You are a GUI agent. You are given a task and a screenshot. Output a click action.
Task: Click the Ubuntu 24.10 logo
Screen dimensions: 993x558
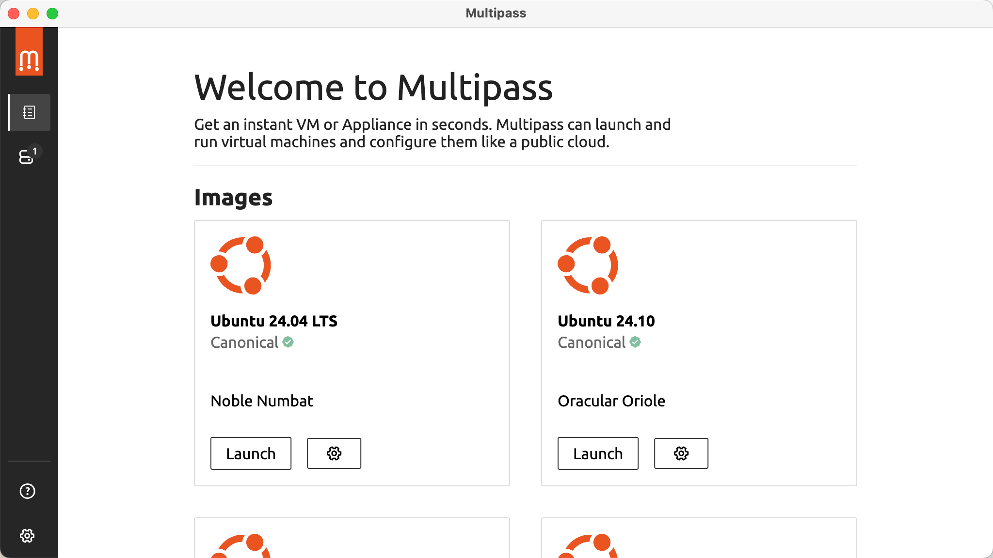point(588,265)
